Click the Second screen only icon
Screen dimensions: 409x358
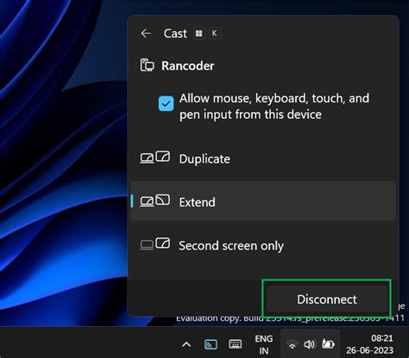[x=155, y=244]
